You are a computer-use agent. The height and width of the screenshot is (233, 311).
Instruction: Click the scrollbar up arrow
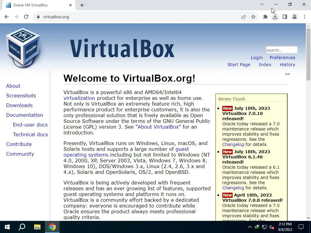pos(309,26)
